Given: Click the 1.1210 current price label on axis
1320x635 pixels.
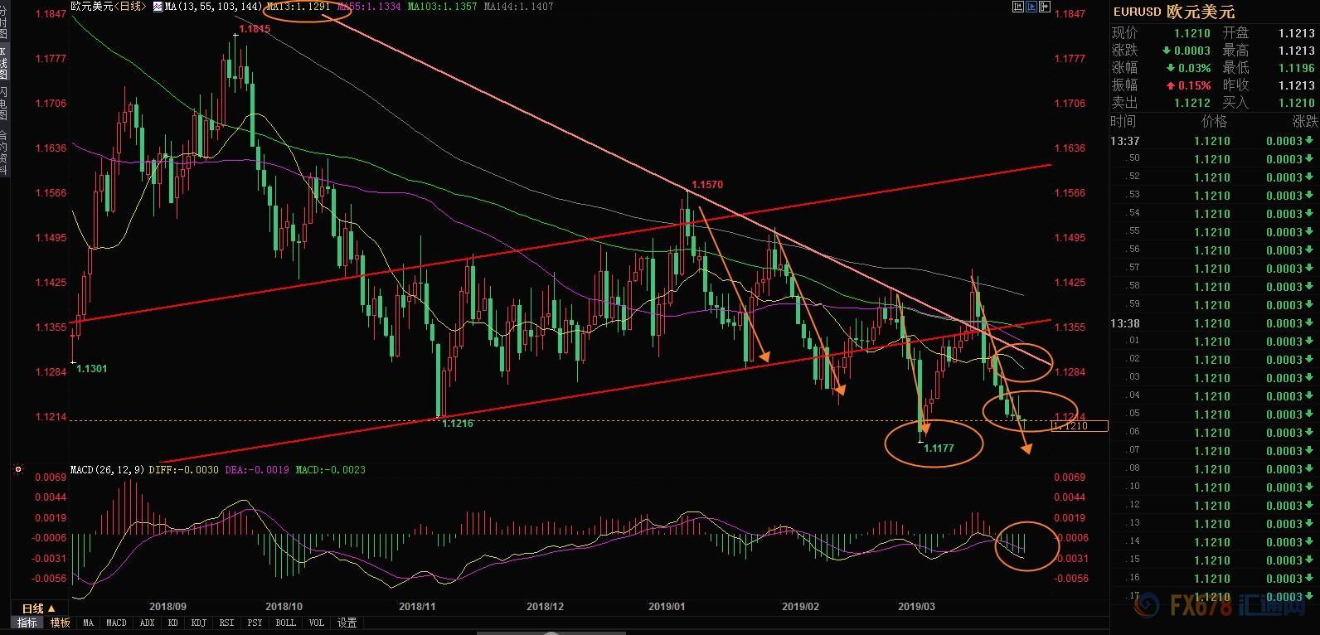Looking at the screenshot, I should [x=1079, y=426].
